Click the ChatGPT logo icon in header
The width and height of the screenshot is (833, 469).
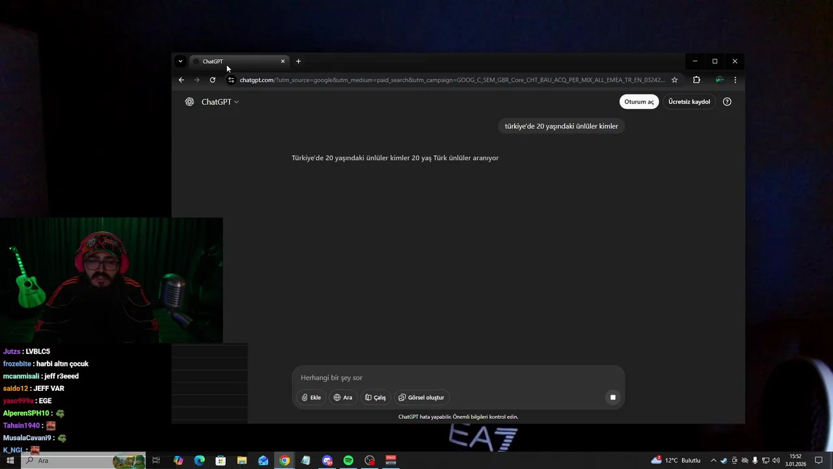click(x=189, y=102)
